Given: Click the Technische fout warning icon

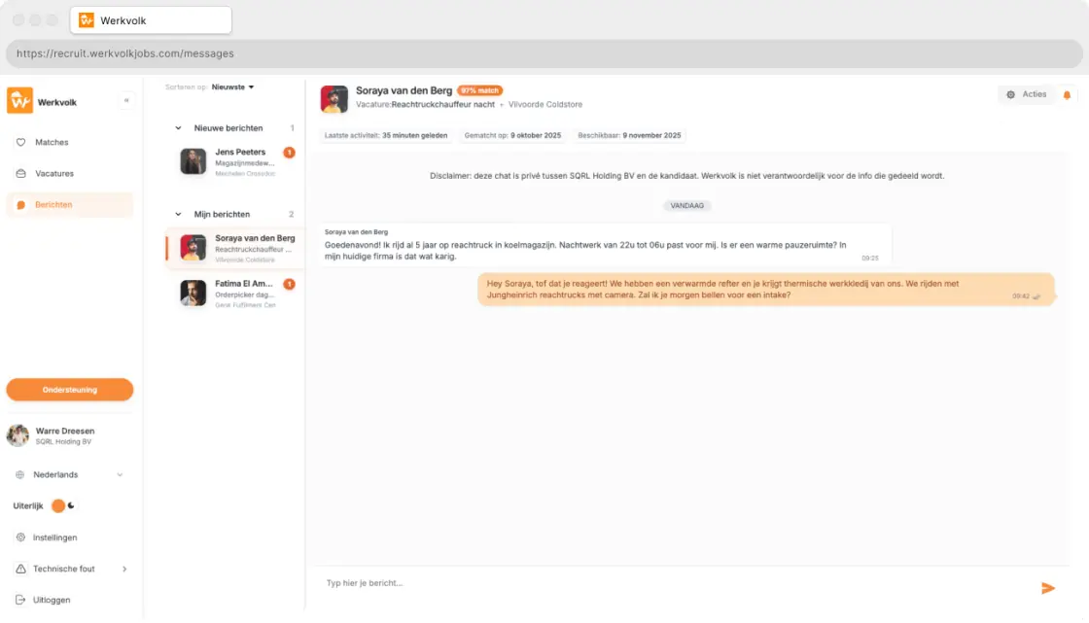Looking at the screenshot, I should 18,569.
